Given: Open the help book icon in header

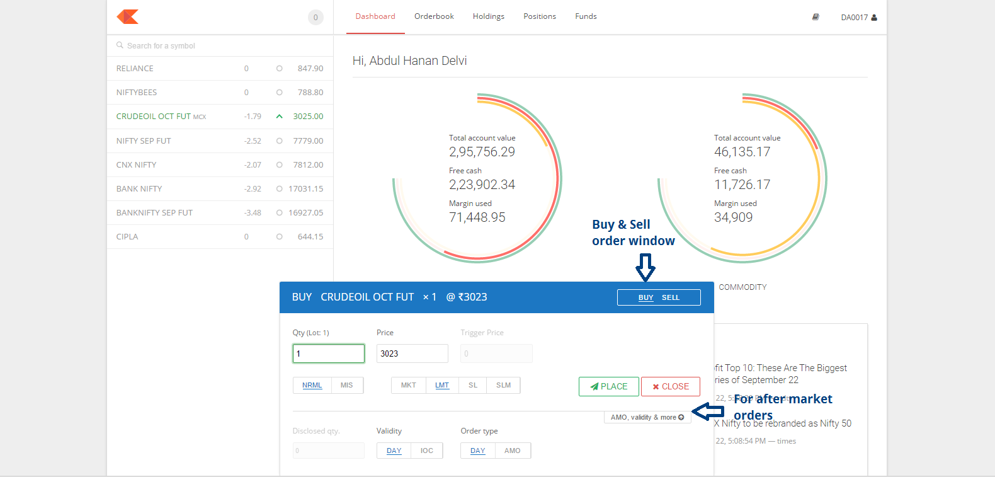Looking at the screenshot, I should click(816, 17).
